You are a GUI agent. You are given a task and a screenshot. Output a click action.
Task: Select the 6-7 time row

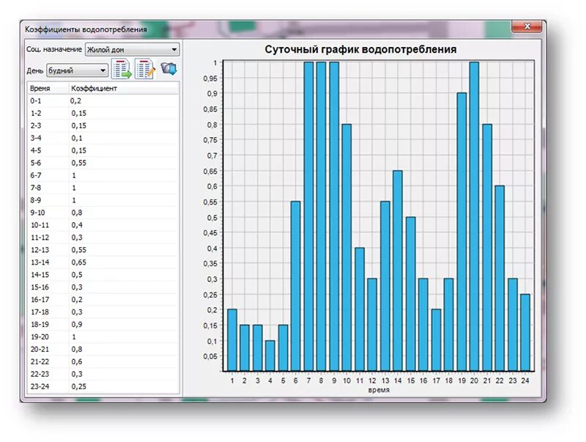(103, 175)
